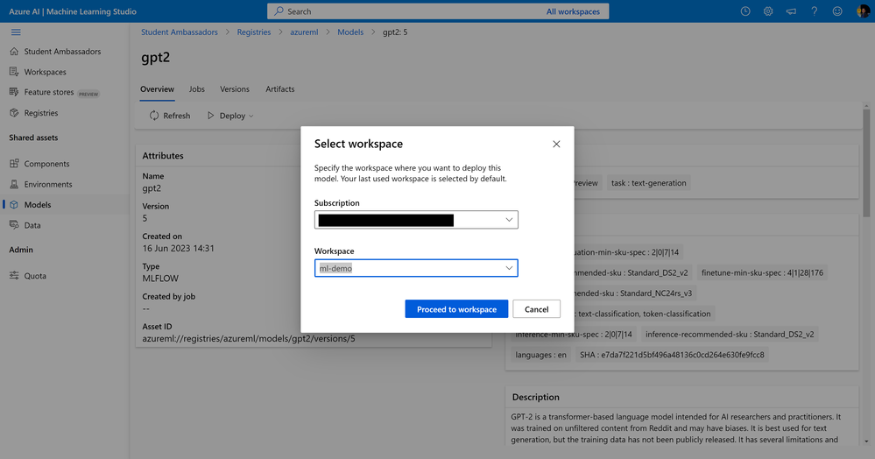Click the languages : en tag

[x=540, y=355]
